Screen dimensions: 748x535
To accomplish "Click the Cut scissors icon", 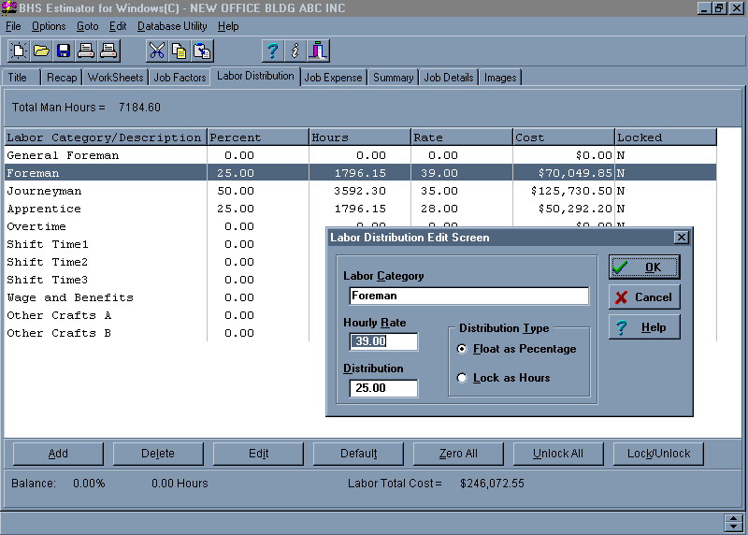I will 157,51.
